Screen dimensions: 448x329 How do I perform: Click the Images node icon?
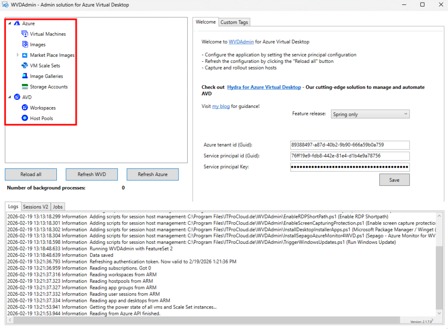coord(25,45)
